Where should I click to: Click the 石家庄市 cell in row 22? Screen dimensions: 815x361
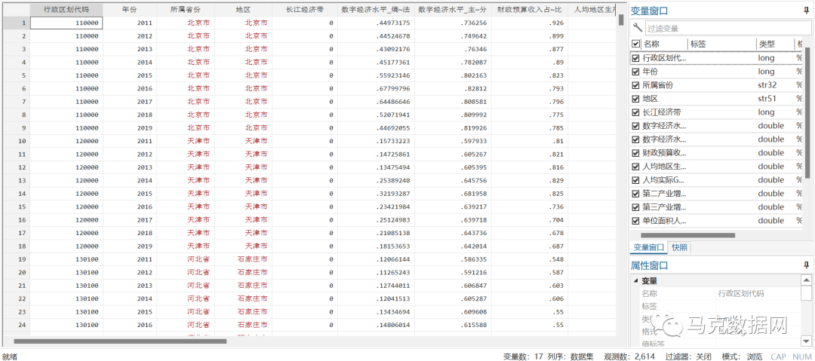(243, 298)
